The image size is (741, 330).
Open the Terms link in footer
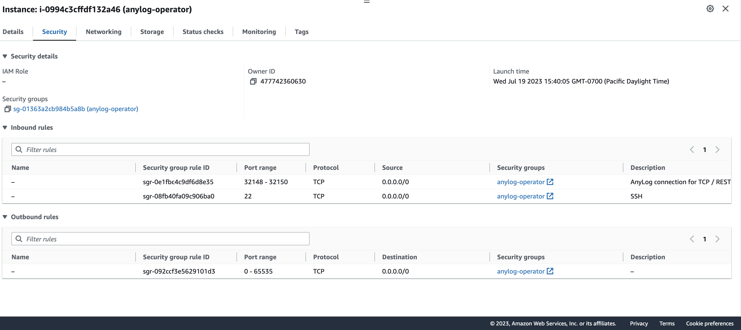click(667, 323)
